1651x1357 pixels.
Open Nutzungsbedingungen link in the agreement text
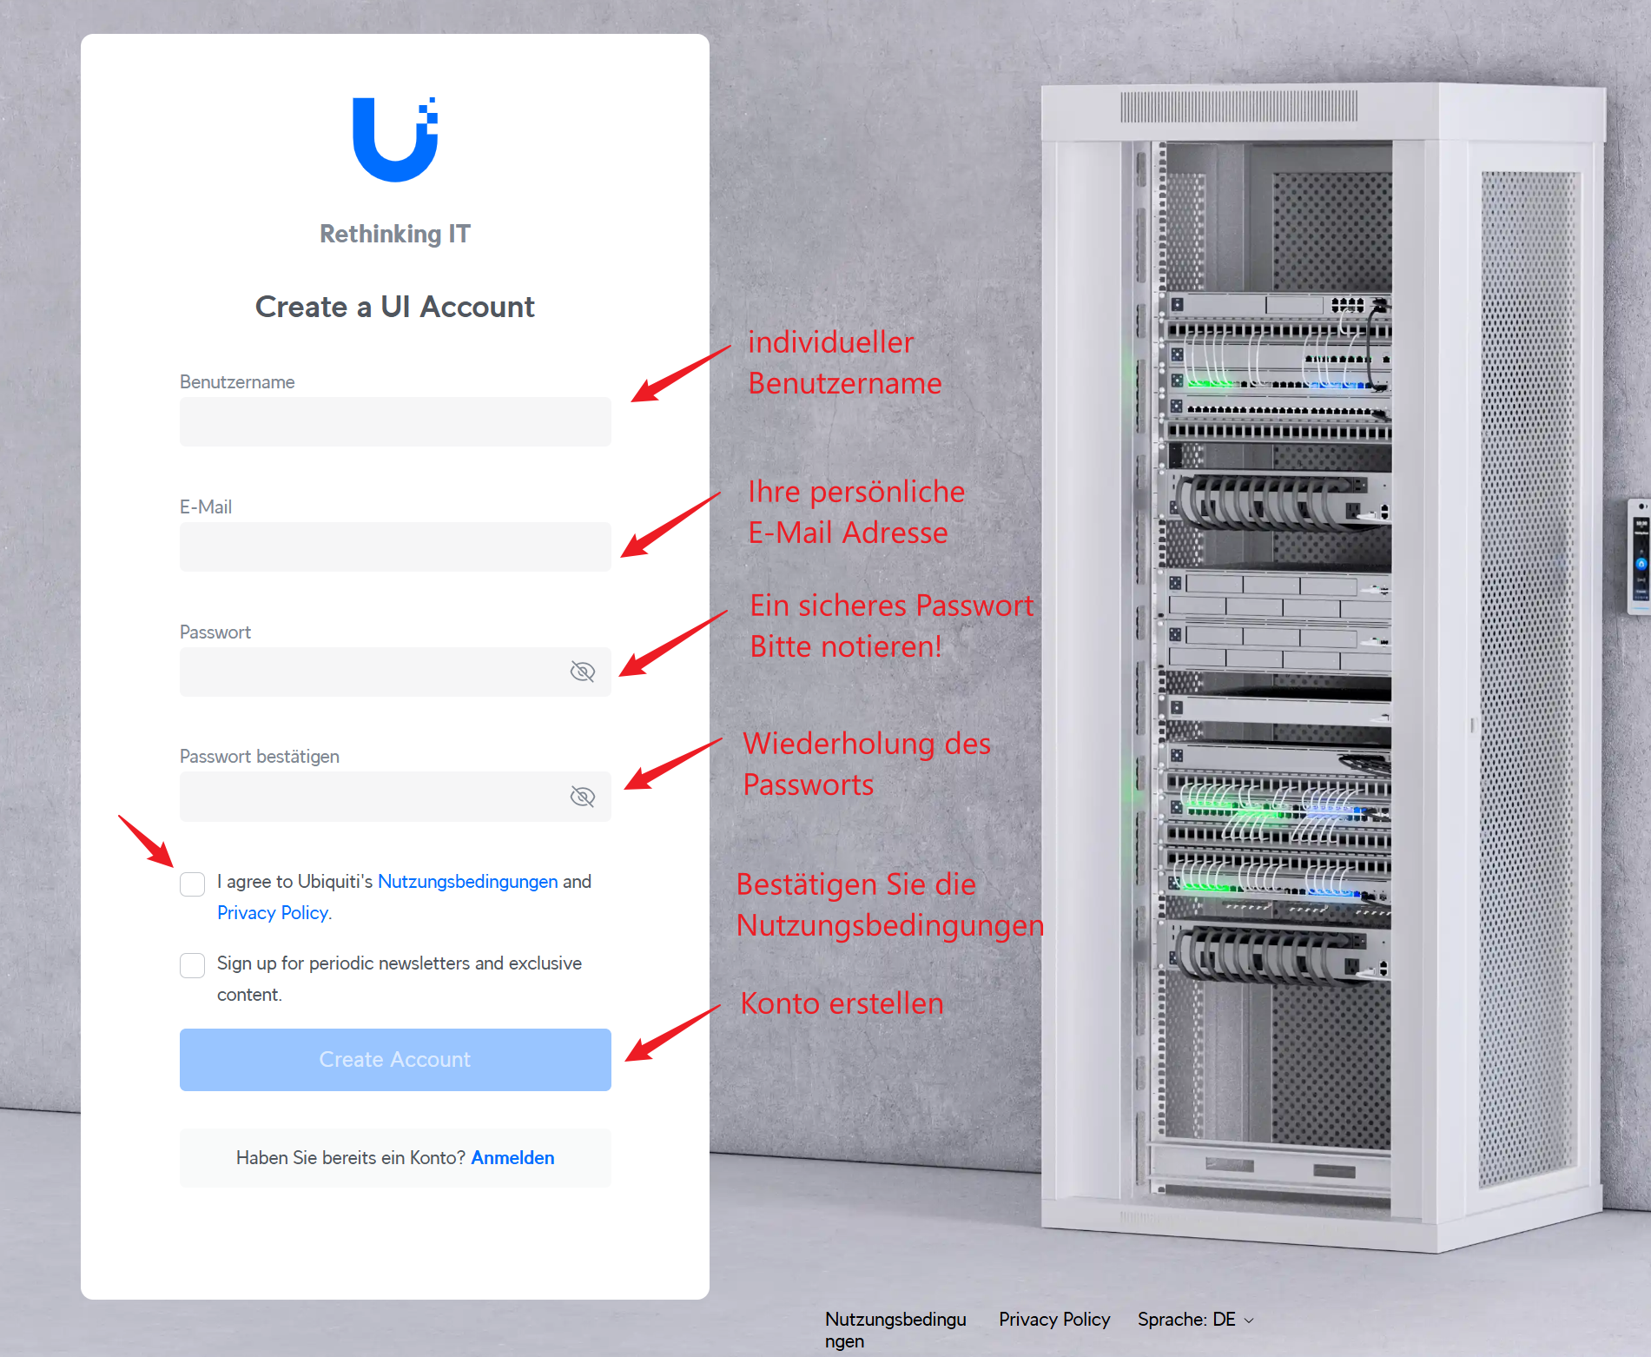467,882
